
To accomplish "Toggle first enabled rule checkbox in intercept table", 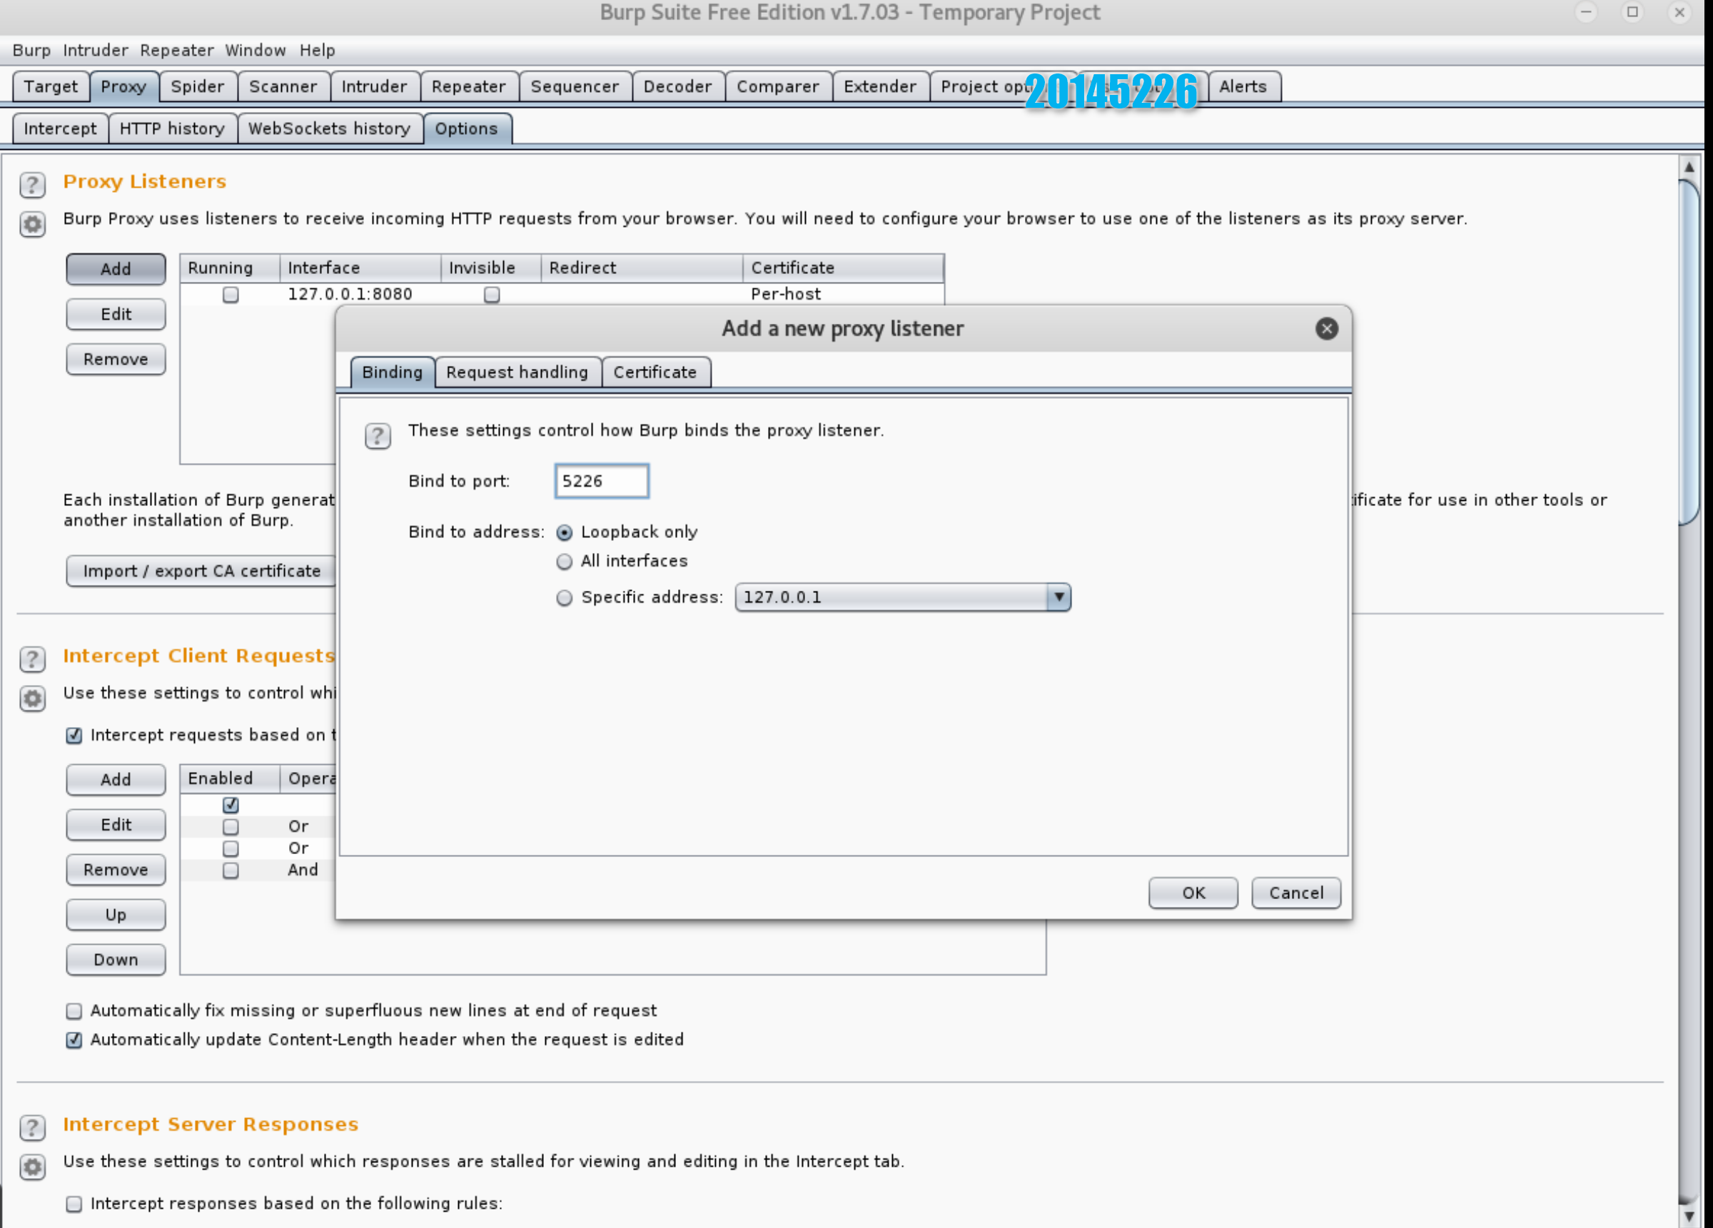I will [231, 805].
